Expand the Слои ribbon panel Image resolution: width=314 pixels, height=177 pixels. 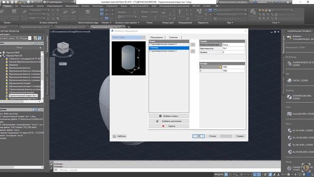(276, 23)
